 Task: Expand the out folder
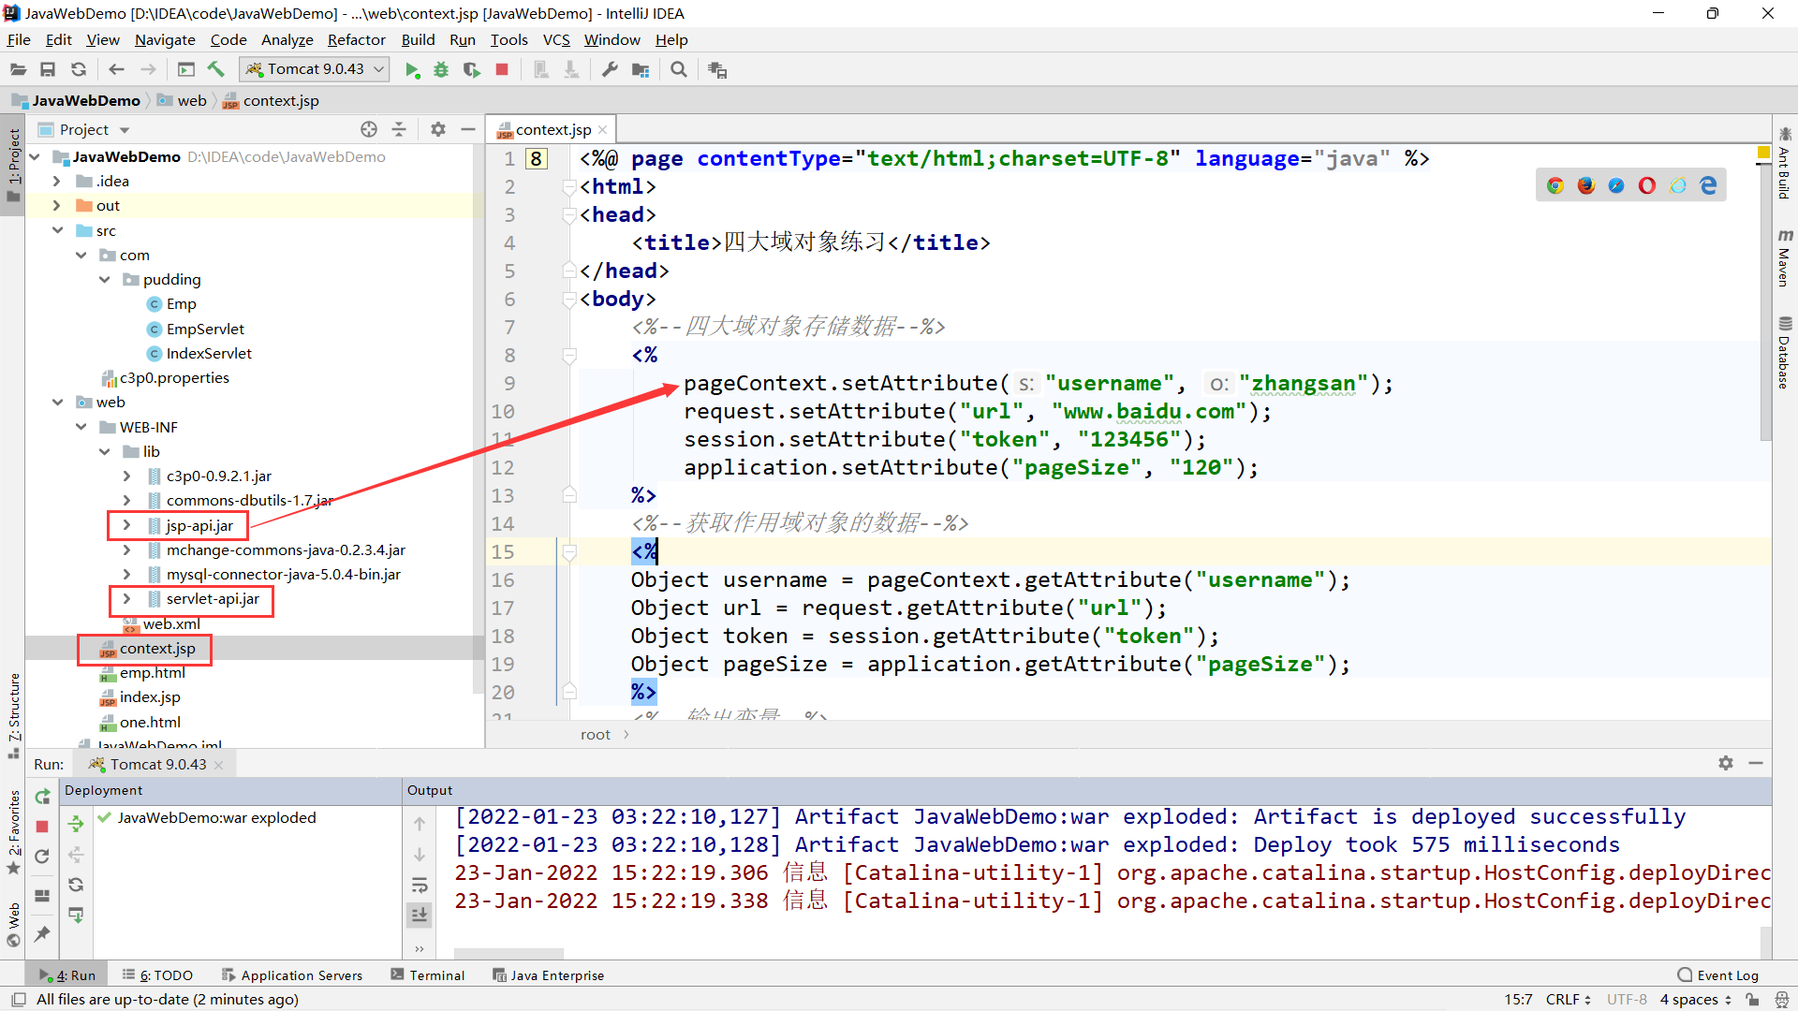(x=56, y=206)
